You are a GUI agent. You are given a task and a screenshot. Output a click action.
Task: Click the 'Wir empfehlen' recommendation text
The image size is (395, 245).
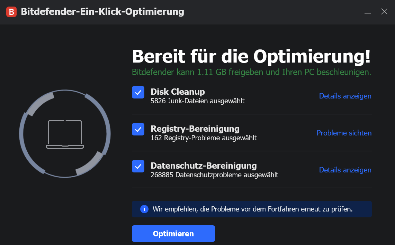coord(252,209)
